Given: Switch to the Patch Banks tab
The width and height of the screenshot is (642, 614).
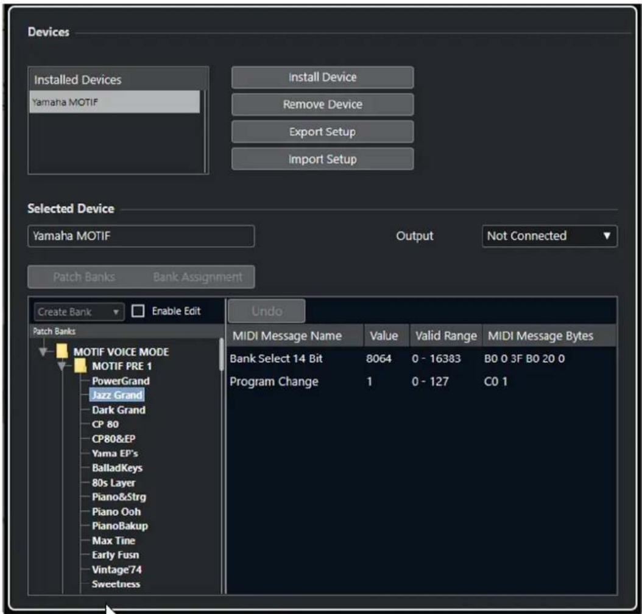Looking at the screenshot, I should pos(84,277).
